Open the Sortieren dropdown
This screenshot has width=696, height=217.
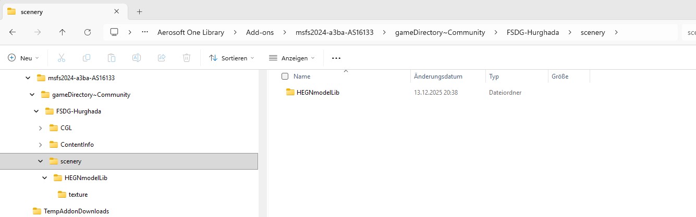pos(231,58)
